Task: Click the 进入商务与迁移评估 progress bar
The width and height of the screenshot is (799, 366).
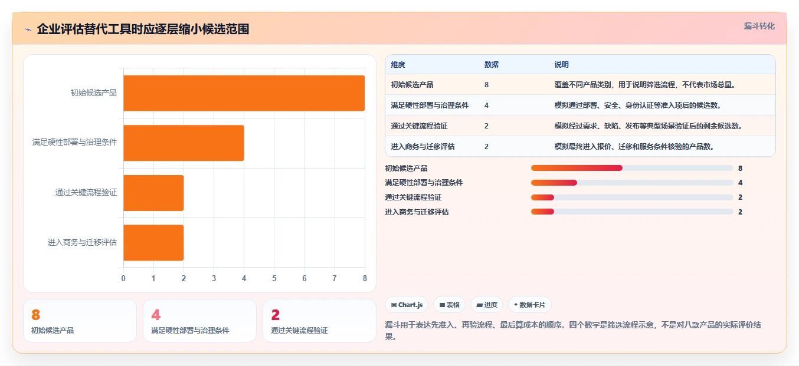Action: tap(632, 212)
